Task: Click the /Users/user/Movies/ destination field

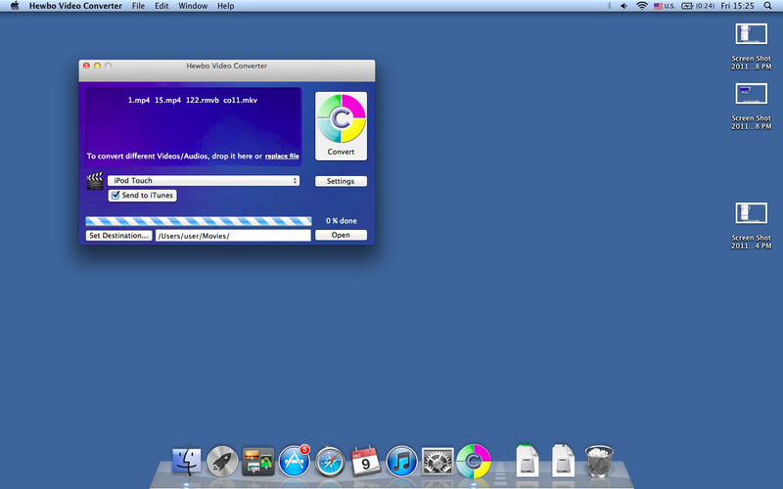Action: 233,236
